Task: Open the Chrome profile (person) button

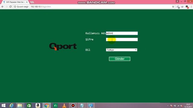Action: click(x=177, y=1)
